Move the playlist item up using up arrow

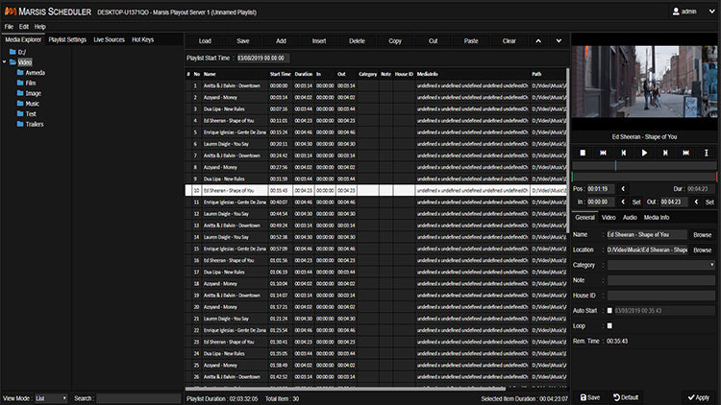[x=538, y=41]
